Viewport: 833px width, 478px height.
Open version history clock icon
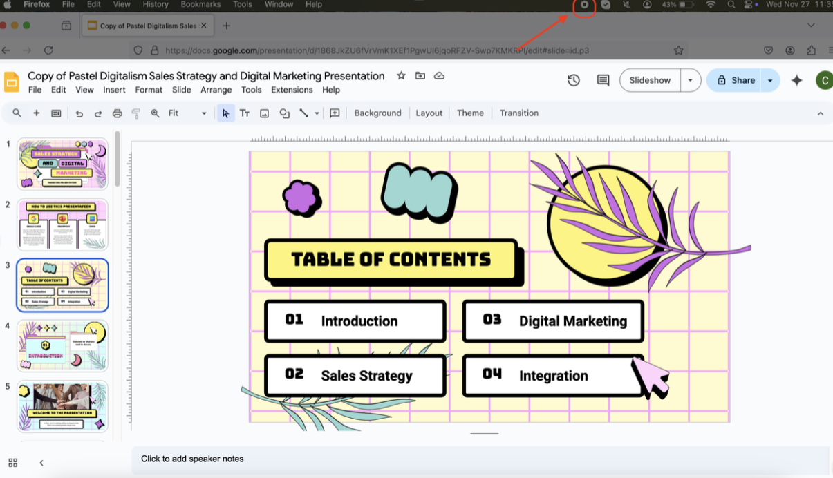point(574,80)
